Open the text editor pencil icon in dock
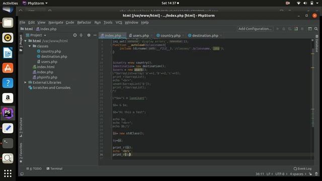The image size is (322, 181). (x=8, y=128)
